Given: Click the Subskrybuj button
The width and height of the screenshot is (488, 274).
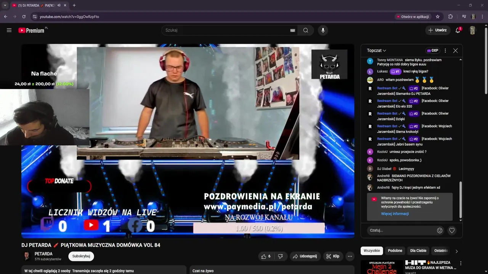Looking at the screenshot, I should click(81, 256).
